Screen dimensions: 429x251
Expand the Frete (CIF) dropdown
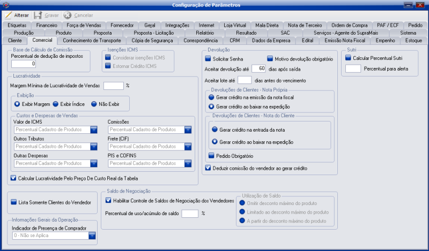pos(188,147)
